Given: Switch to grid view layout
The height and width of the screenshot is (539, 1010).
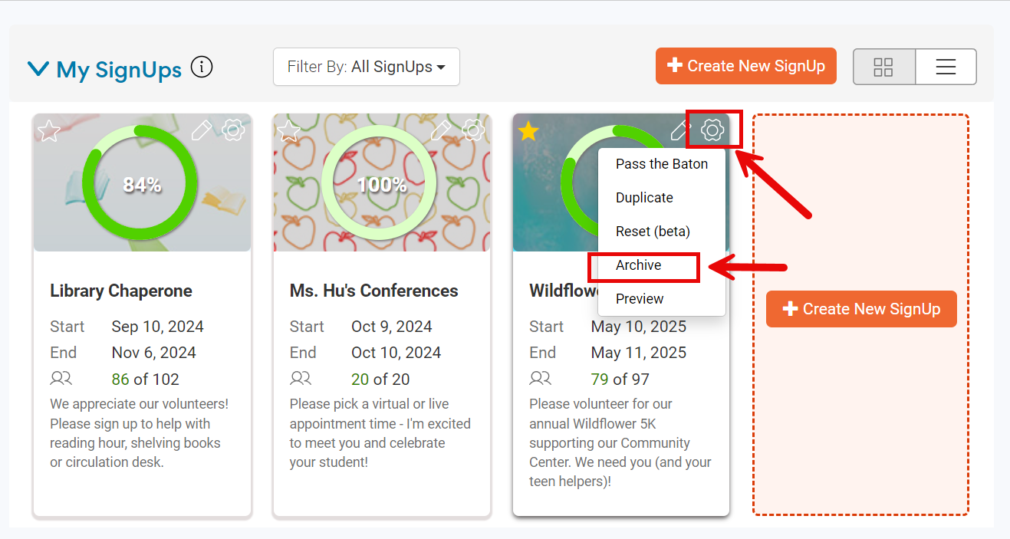Looking at the screenshot, I should coord(883,67).
